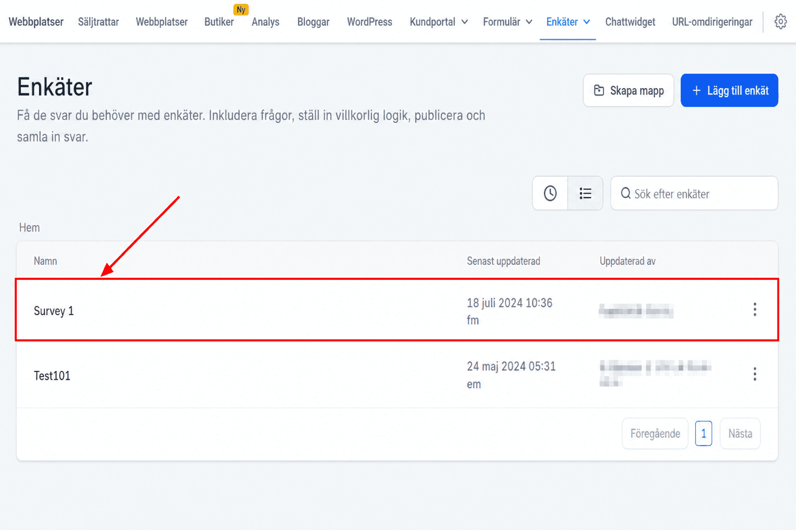The image size is (796, 530).
Task: Go to Föregående page
Action: point(655,433)
